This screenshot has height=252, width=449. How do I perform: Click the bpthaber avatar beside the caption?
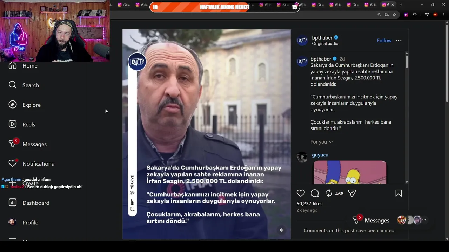[302, 62]
